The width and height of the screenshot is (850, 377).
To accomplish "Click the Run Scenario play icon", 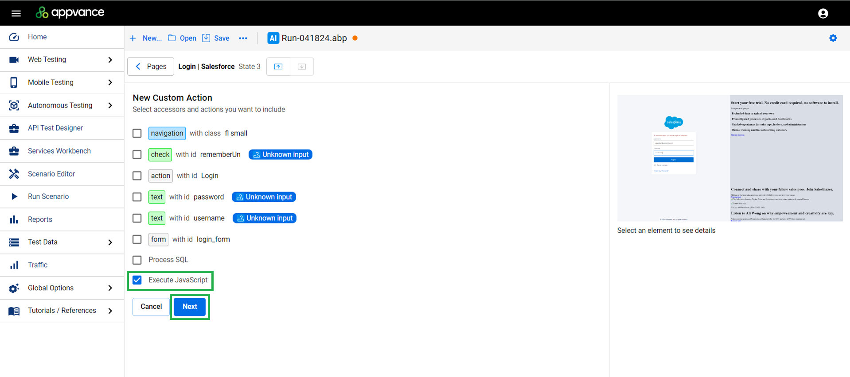I will [14, 196].
